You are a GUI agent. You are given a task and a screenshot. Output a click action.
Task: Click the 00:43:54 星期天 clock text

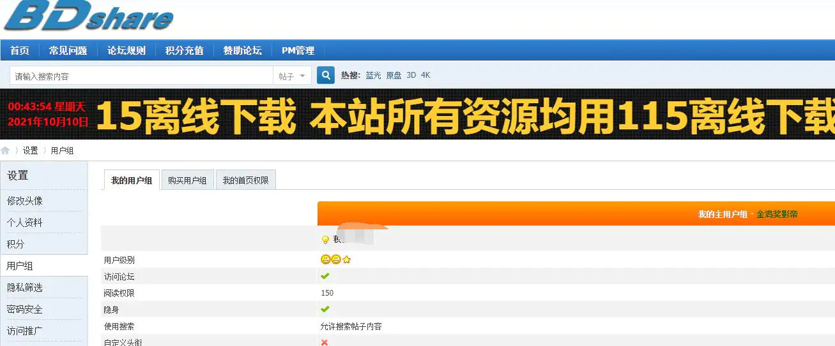pos(47,106)
